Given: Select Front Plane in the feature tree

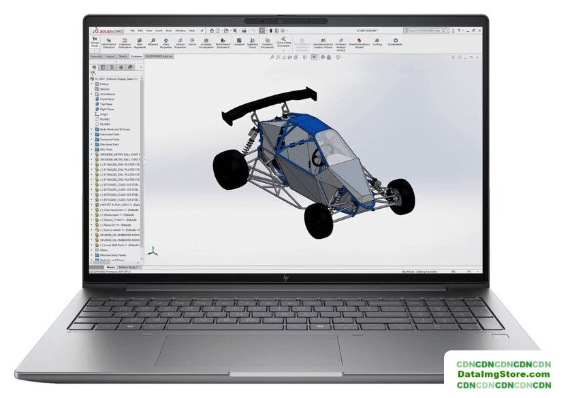Looking at the screenshot, I should [108, 99].
